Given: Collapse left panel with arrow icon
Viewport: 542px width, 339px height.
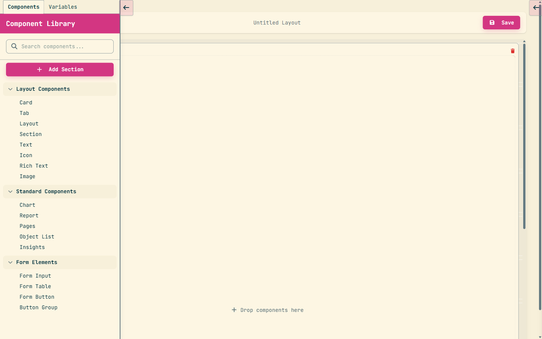Looking at the screenshot, I should tap(126, 8).
